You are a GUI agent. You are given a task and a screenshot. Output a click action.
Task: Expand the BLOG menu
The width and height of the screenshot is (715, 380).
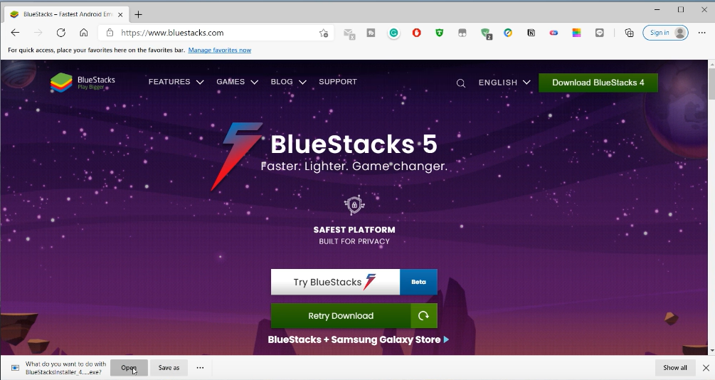pyautogui.click(x=288, y=82)
